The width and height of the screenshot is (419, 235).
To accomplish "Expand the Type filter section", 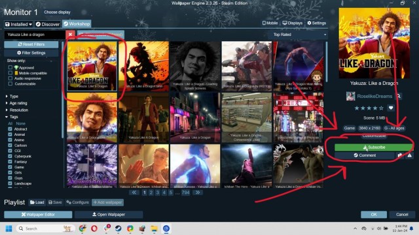I will coord(12,96).
